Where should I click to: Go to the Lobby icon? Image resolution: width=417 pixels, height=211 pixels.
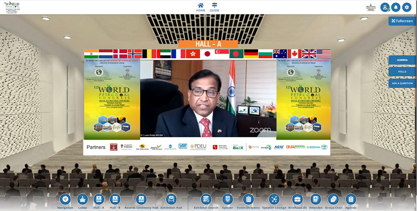point(82,199)
